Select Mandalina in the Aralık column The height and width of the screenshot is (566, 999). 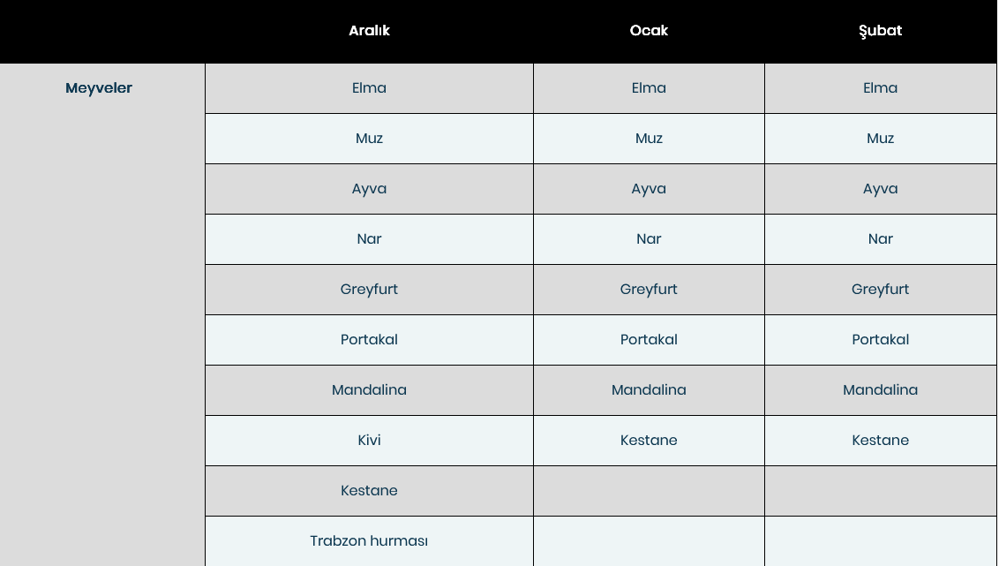coord(369,390)
